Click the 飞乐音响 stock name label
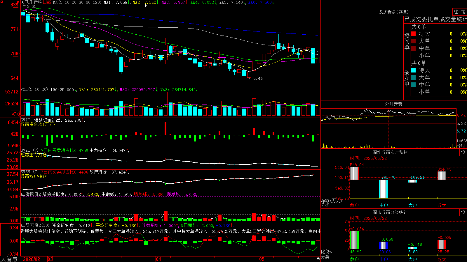 [x=34, y=2]
